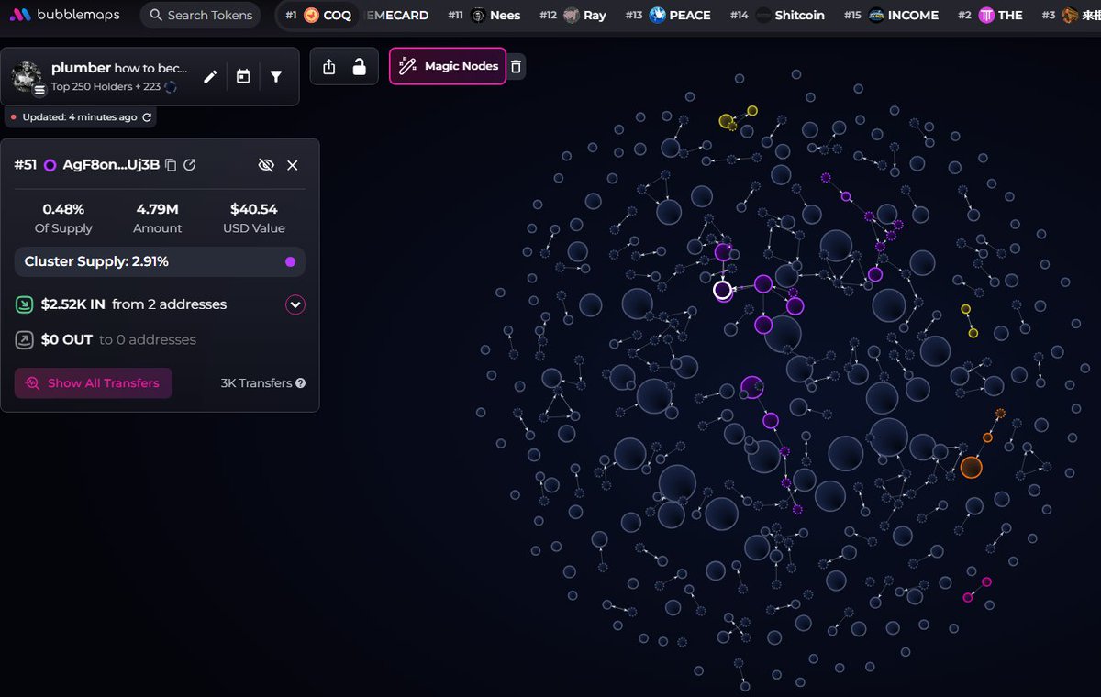Click the pencil edit icon

click(210, 77)
